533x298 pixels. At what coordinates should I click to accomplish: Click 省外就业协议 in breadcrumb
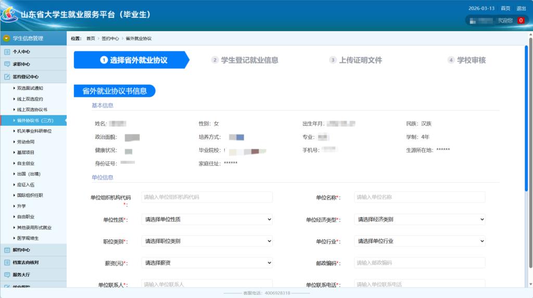tap(138, 38)
